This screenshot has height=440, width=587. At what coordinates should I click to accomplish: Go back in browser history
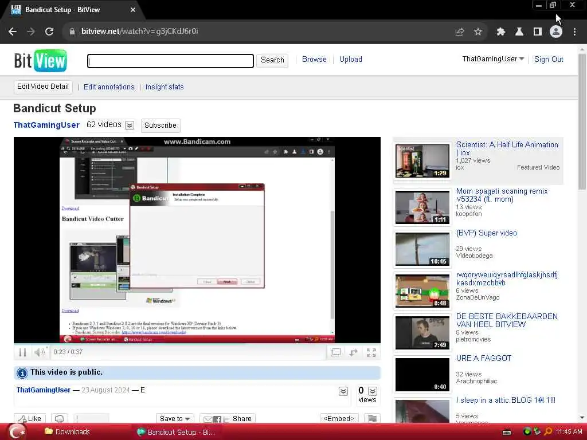pyautogui.click(x=13, y=32)
